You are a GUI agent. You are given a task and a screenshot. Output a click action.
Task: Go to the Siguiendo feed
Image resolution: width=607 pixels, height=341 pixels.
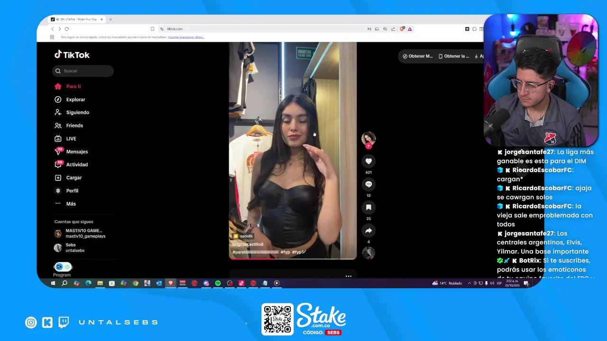[77, 113]
